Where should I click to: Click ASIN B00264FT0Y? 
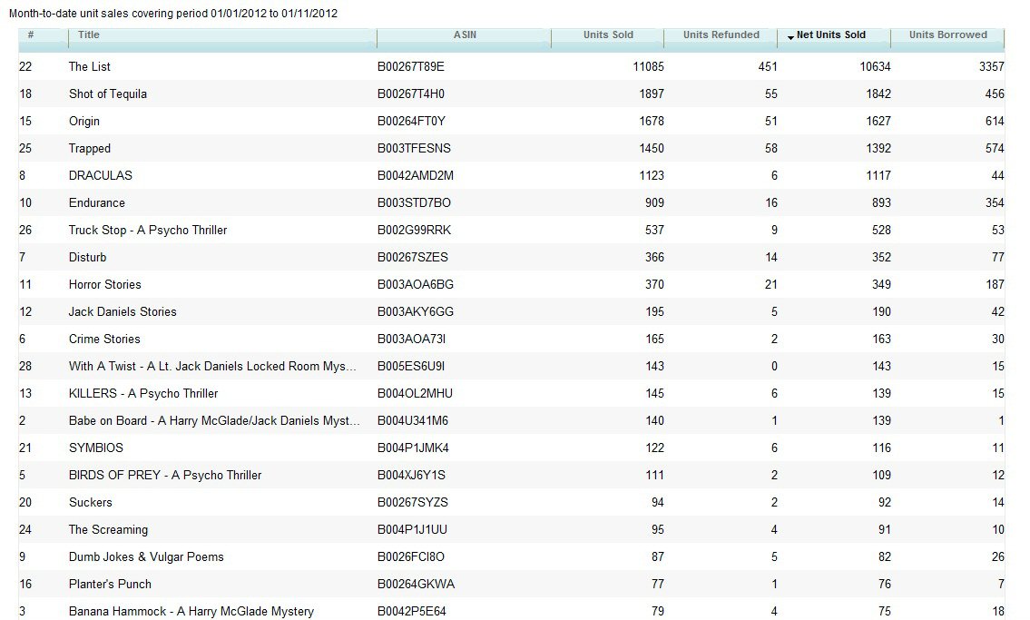point(411,122)
